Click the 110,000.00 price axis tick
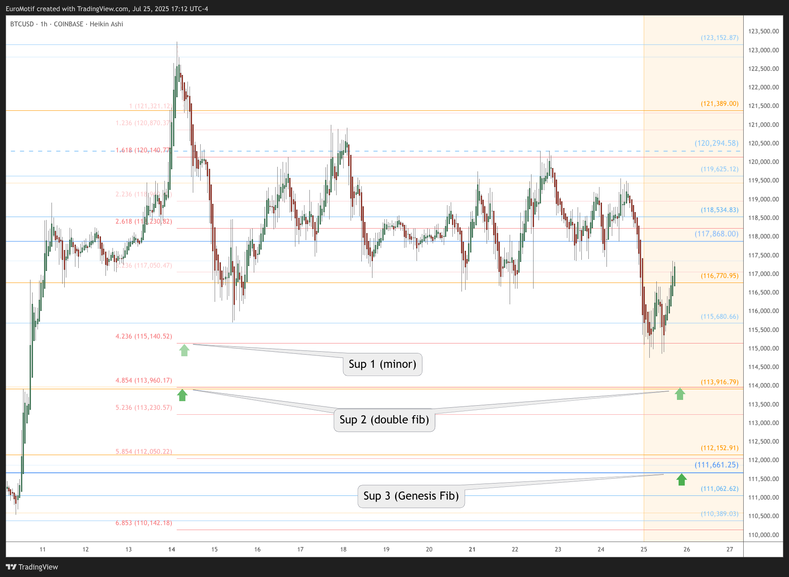The width and height of the screenshot is (789, 577). [x=763, y=535]
